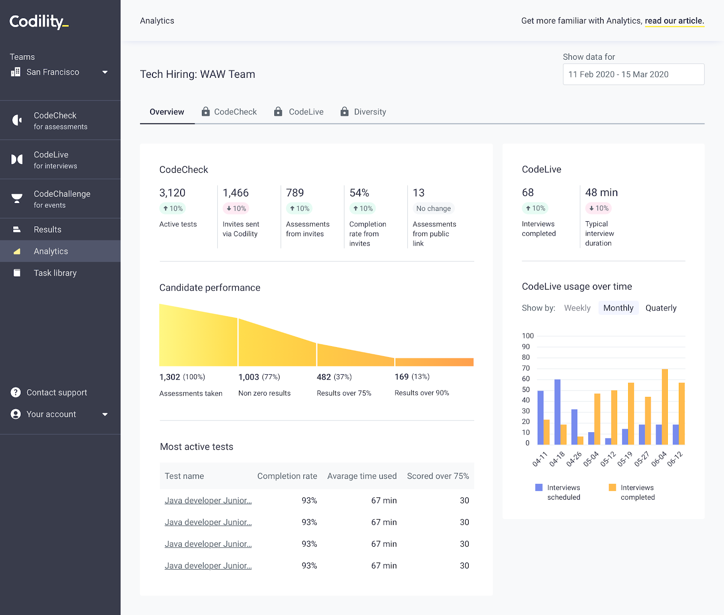
Task: Show CodeLive usage by Weekly
Action: pyautogui.click(x=577, y=308)
